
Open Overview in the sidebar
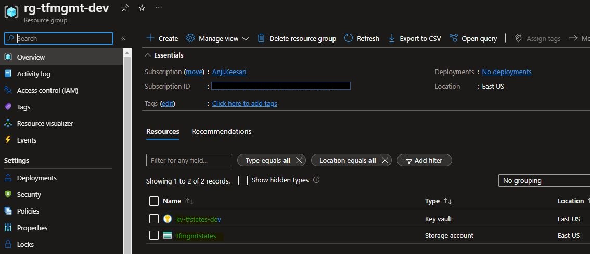[x=61, y=57]
